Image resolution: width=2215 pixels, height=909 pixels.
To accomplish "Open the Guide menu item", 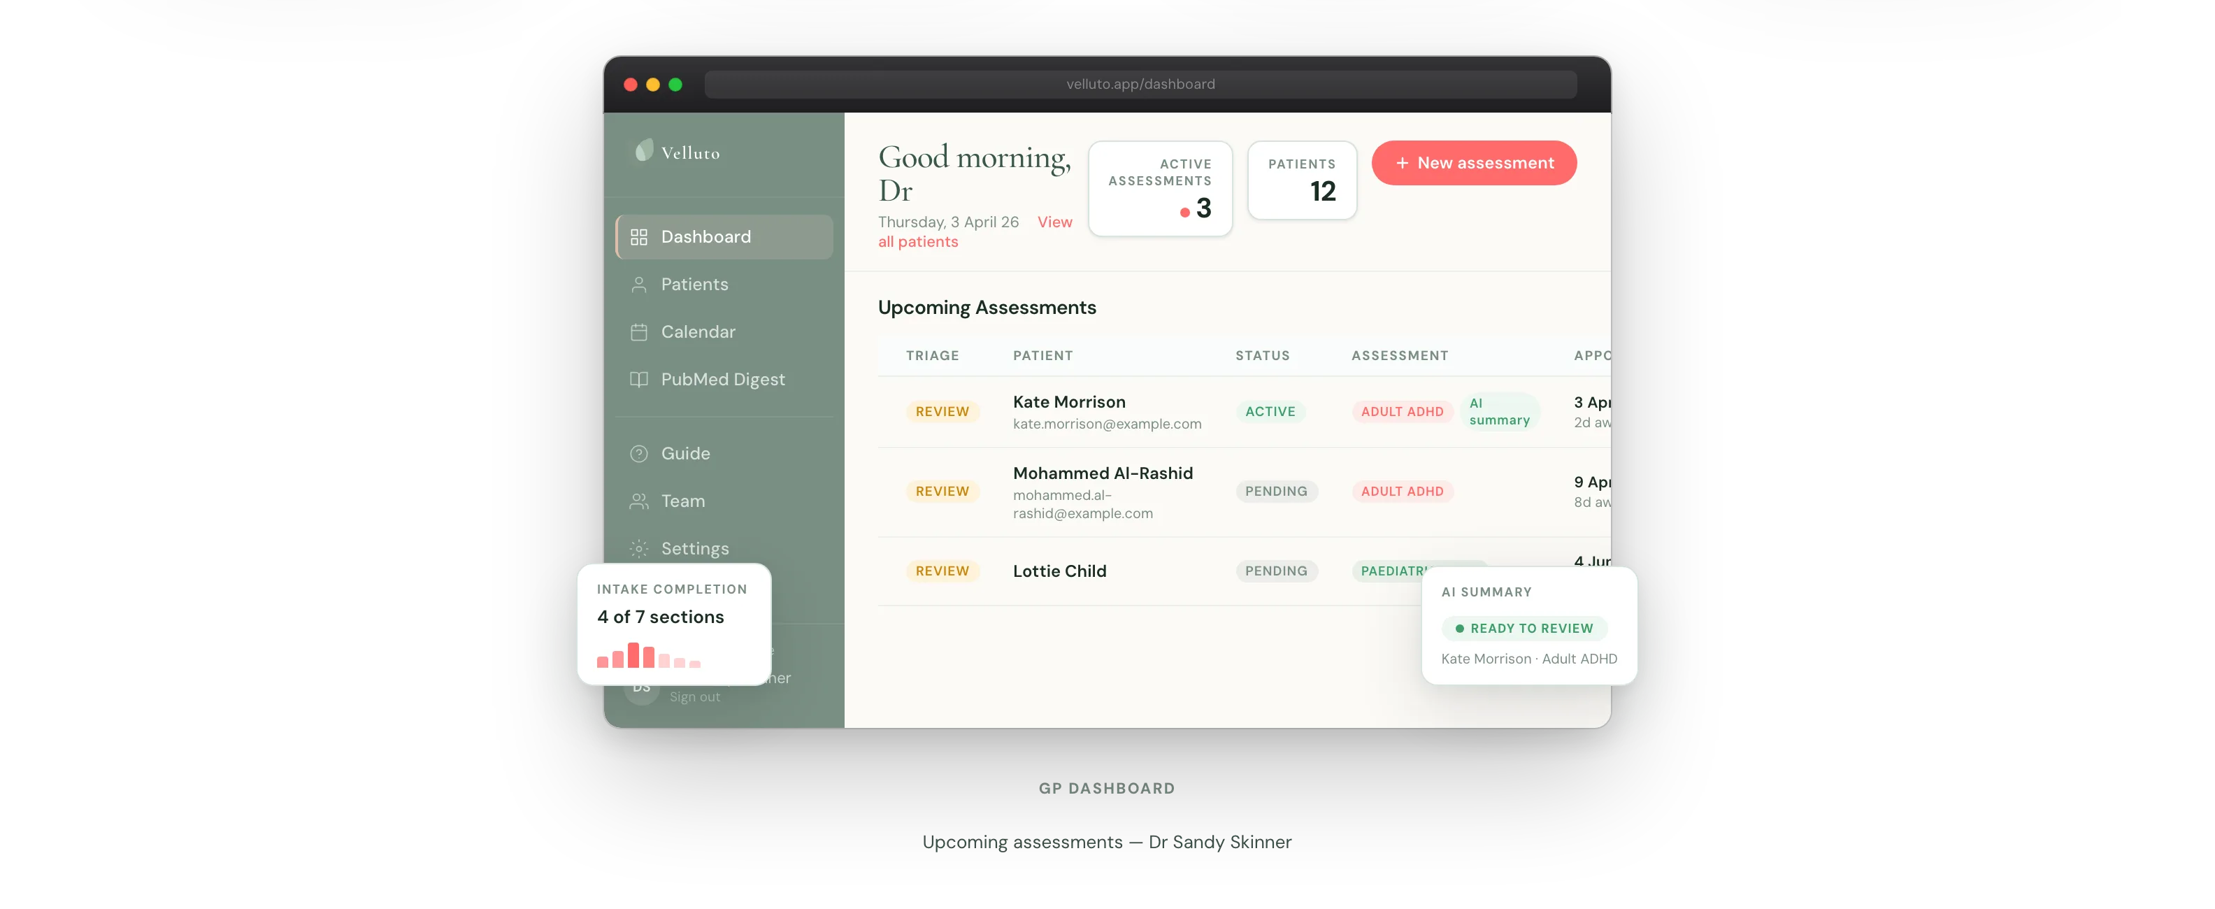I will 724,453.
